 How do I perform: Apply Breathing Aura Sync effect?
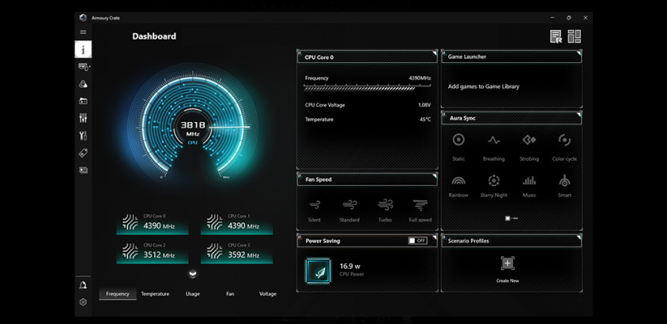coord(493,140)
